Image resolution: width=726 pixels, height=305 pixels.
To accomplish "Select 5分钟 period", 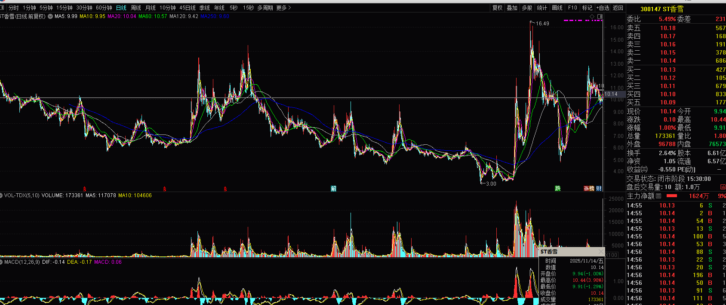I will 46,8.
